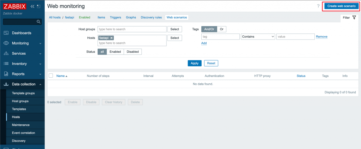Click the Data collection download icon
The image size is (361, 149).
click(6, 84)
